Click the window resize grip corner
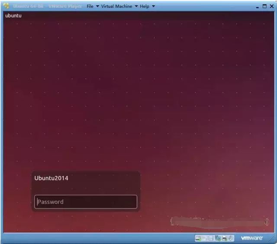This screenshot has height=244, width=277. tap(273, 239)
